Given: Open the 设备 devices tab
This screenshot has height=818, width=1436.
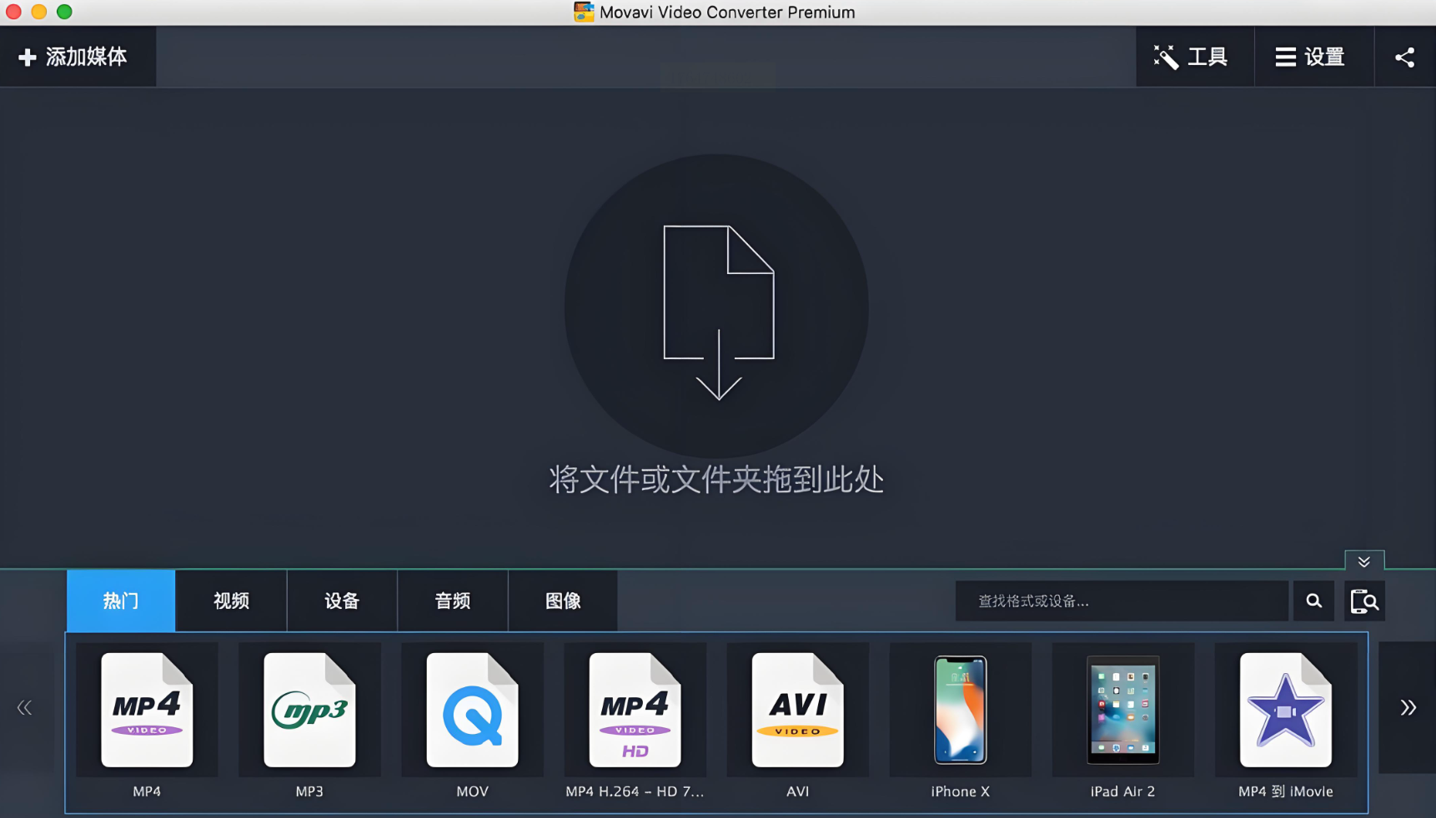Looking at the screenshot, I should pos(342,601).
